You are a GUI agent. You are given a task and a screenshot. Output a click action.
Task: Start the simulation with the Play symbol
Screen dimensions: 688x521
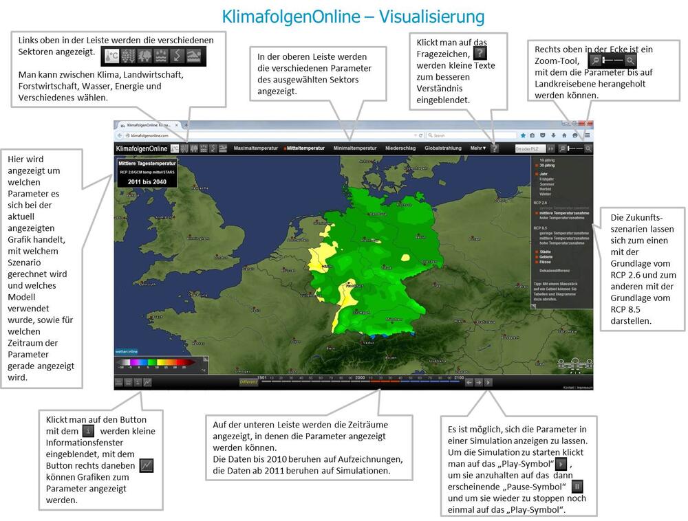pos(488,383)
